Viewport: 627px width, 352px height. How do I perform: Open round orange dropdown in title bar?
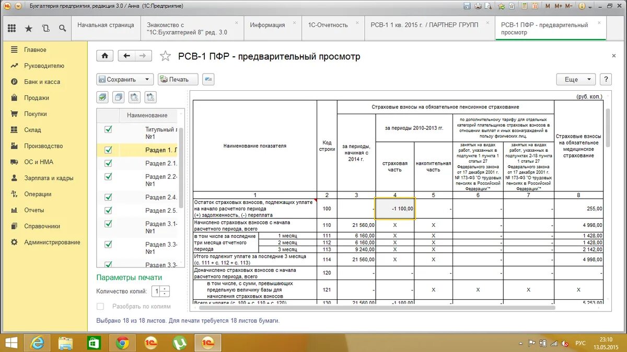(x=18, y=6)
